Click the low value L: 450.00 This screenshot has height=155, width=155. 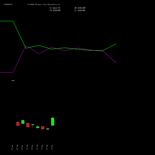(x=80, y=11)
